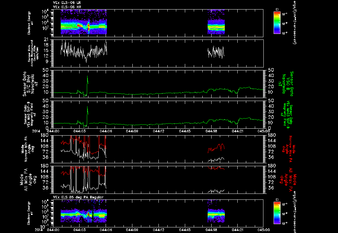This screenshot has height=233, width=338.
Task: Select the 'VEx ELS 85 deg PA Regular' title
Action: [x=78, y=197]
